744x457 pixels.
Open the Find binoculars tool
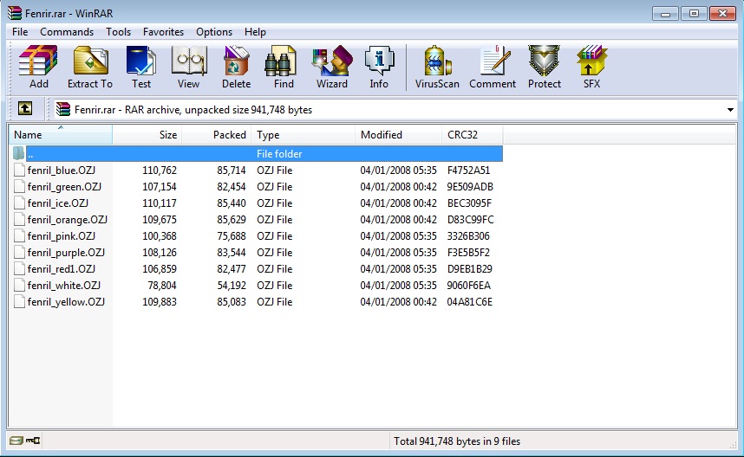[284, 67]
